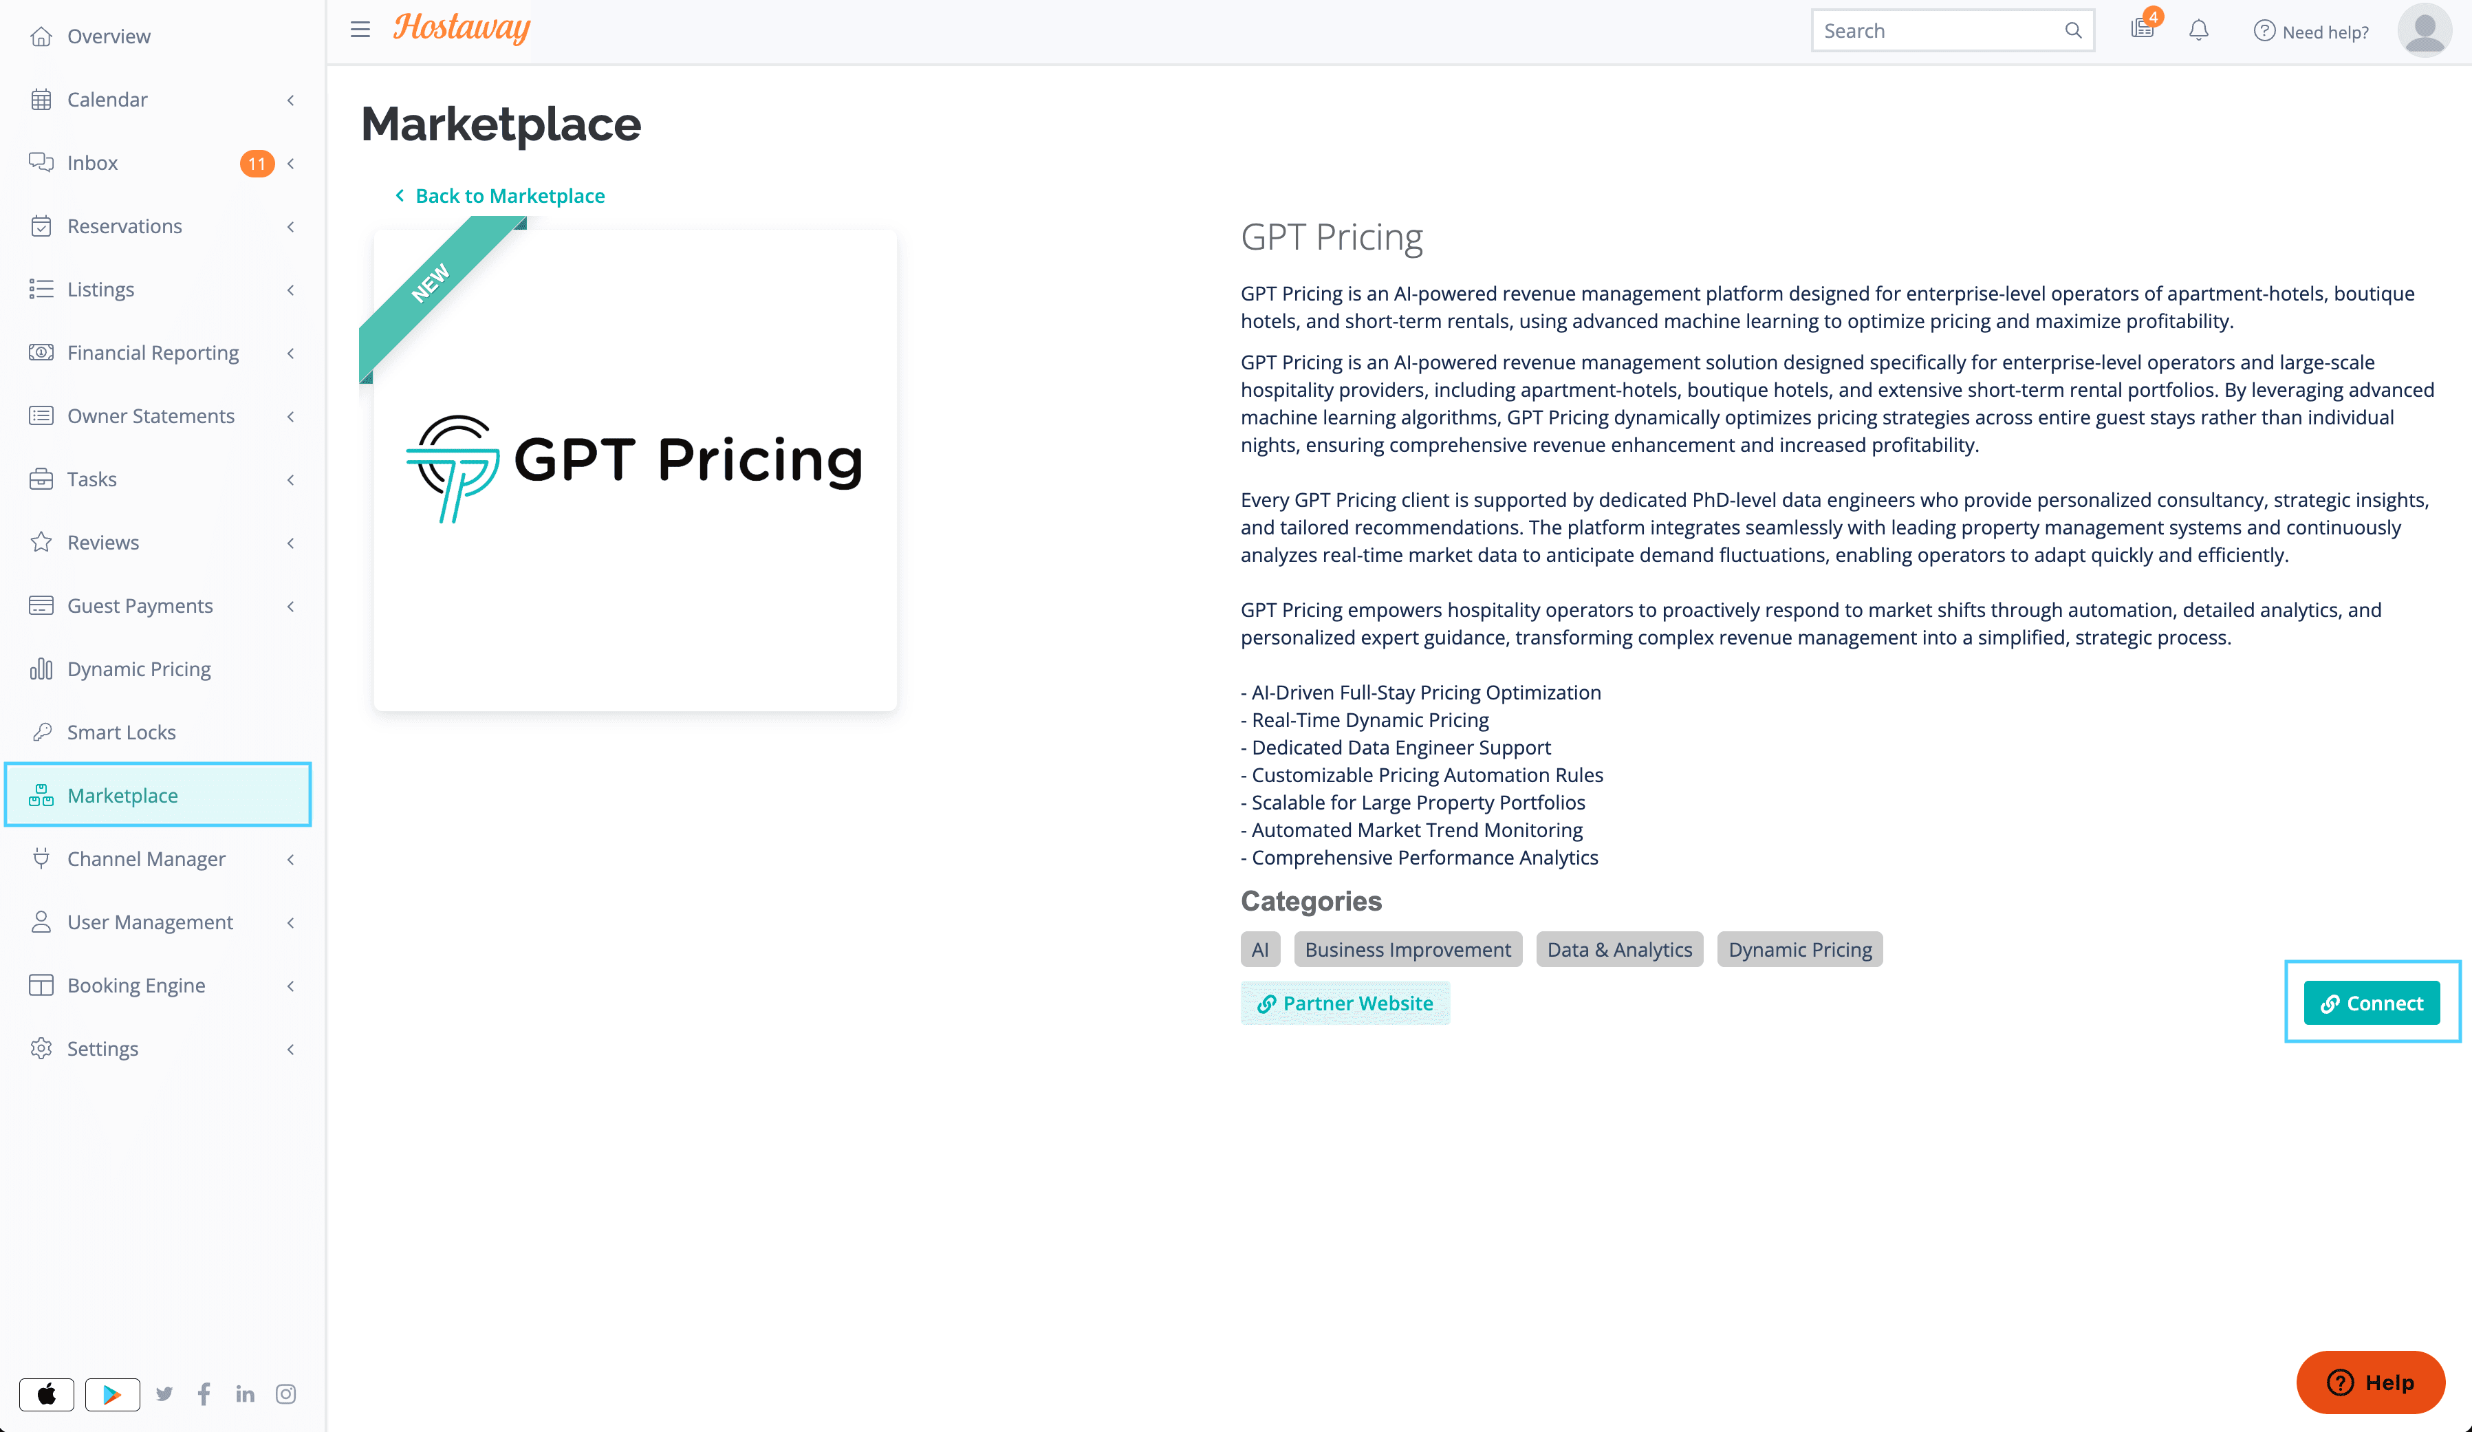
Task: Expand the Settings section
Action: click(290, 1048)
